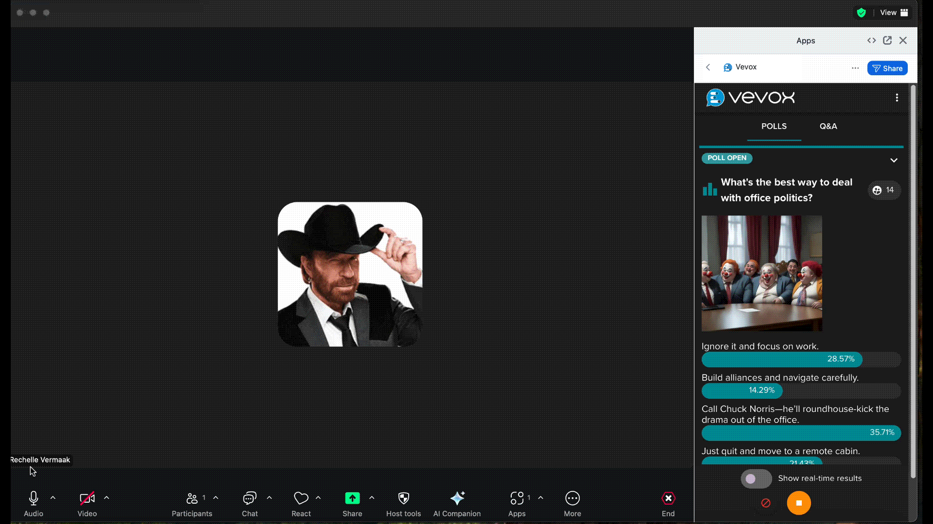Click the clown meeting poll image
Screen dimensions: 933x524
coord(762,274)
